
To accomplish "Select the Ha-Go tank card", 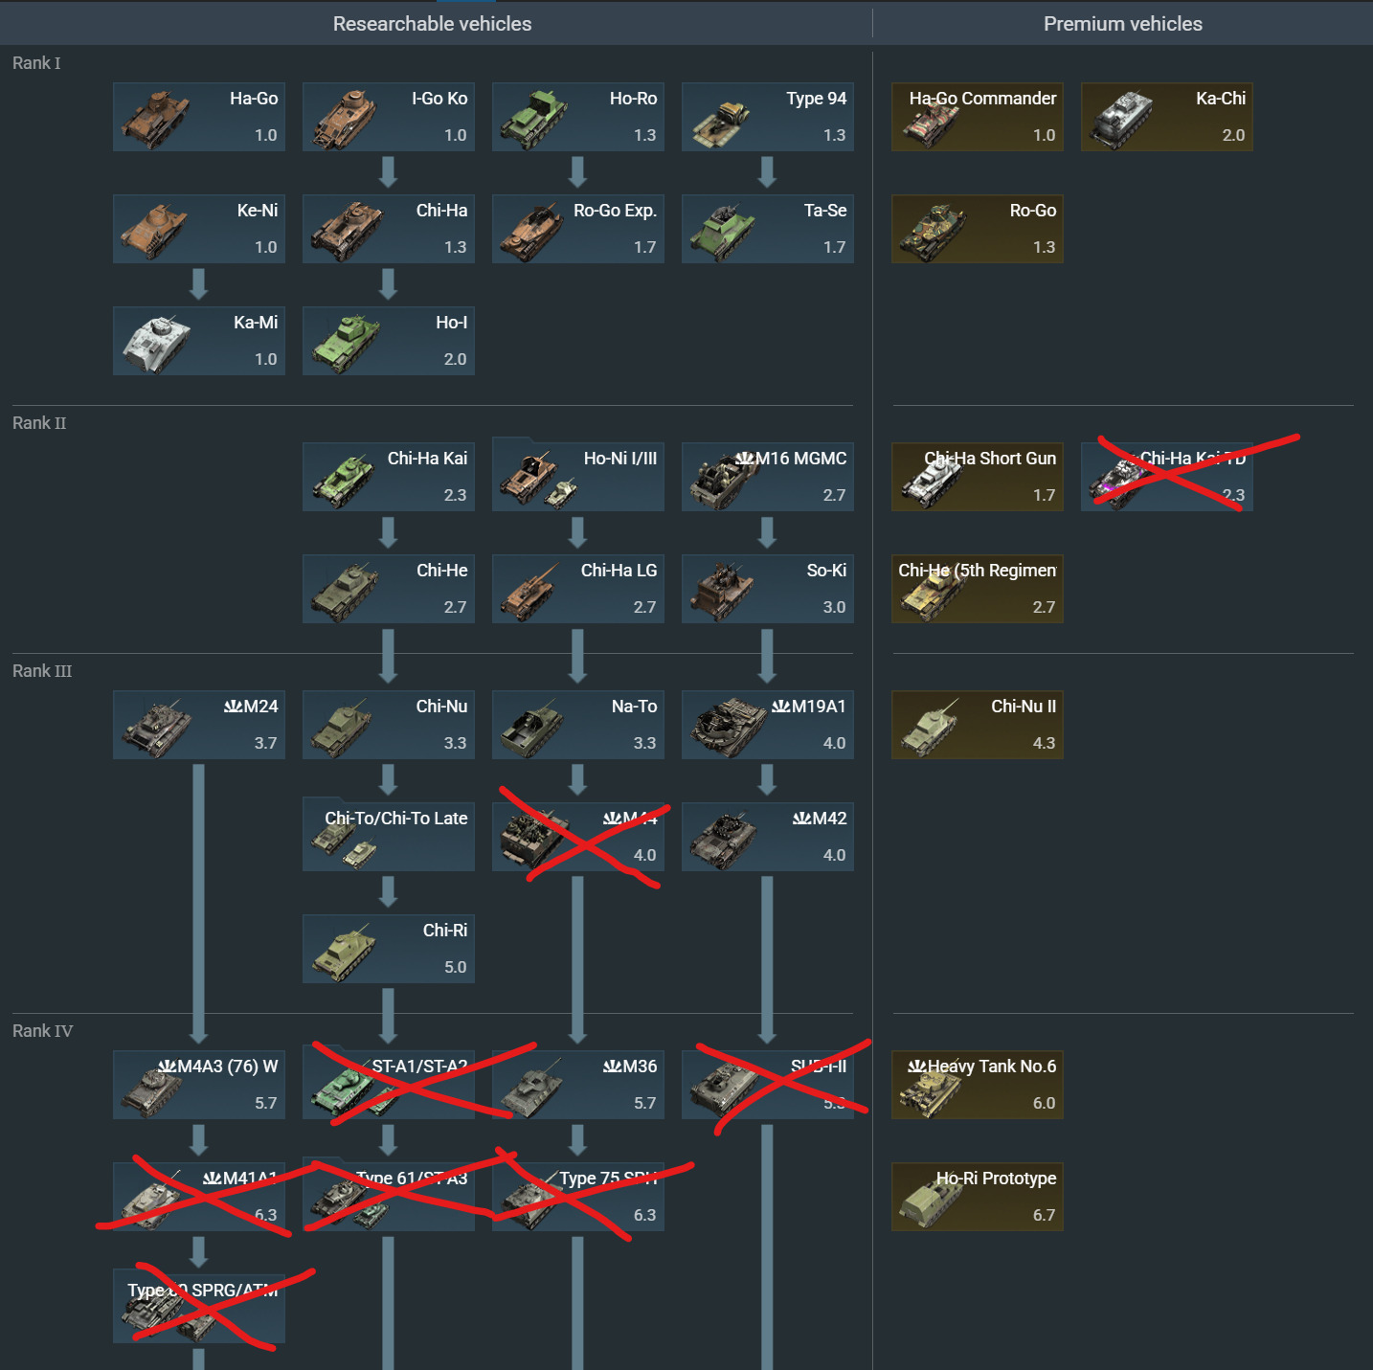I will click(x=199, y=117).
